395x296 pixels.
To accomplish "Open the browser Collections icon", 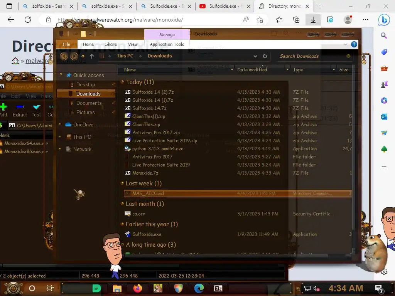I will (x=296, y=20).
